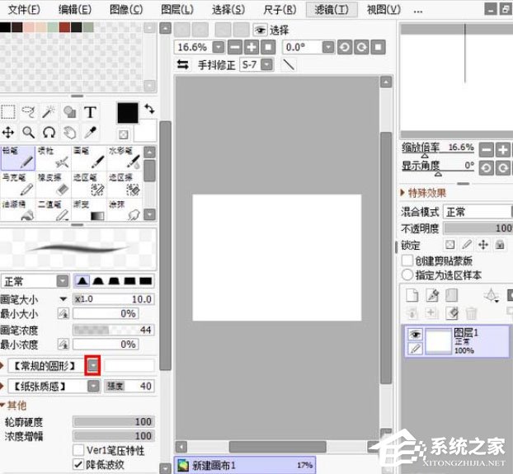Select the Eyedropper tool
This screenshot has height=474, width=513.
coord(90,133)
